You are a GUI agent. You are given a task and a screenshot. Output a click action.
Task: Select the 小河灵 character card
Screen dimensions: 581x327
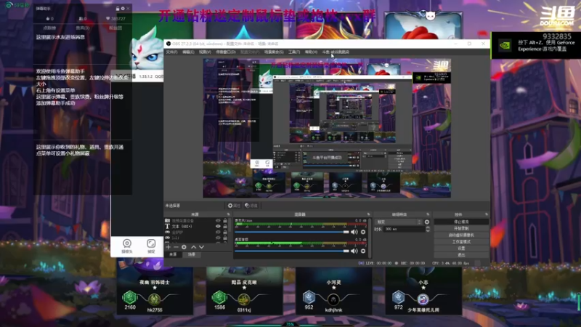(334, 291)
